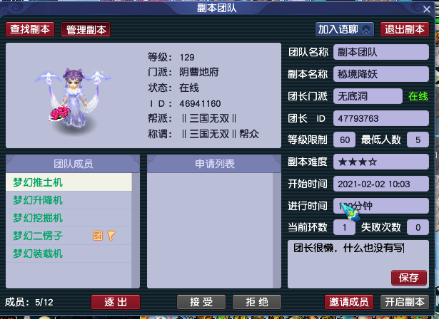Click the 团队成员 list header

[73, 164]
